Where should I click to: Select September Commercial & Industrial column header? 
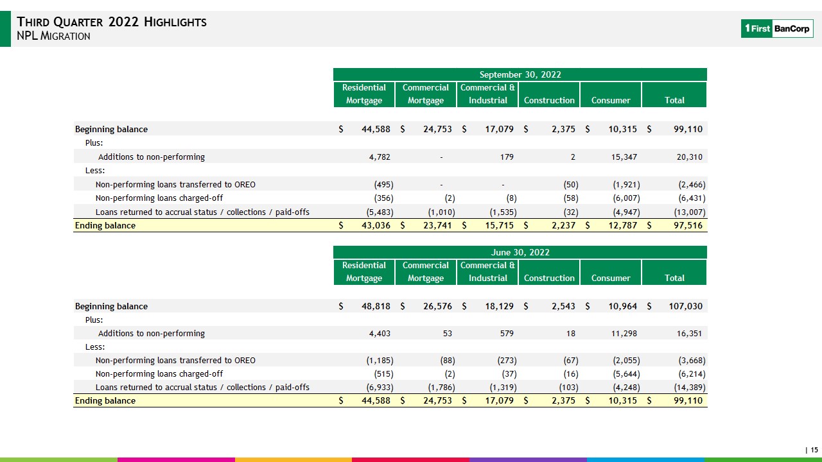(487, 94)
